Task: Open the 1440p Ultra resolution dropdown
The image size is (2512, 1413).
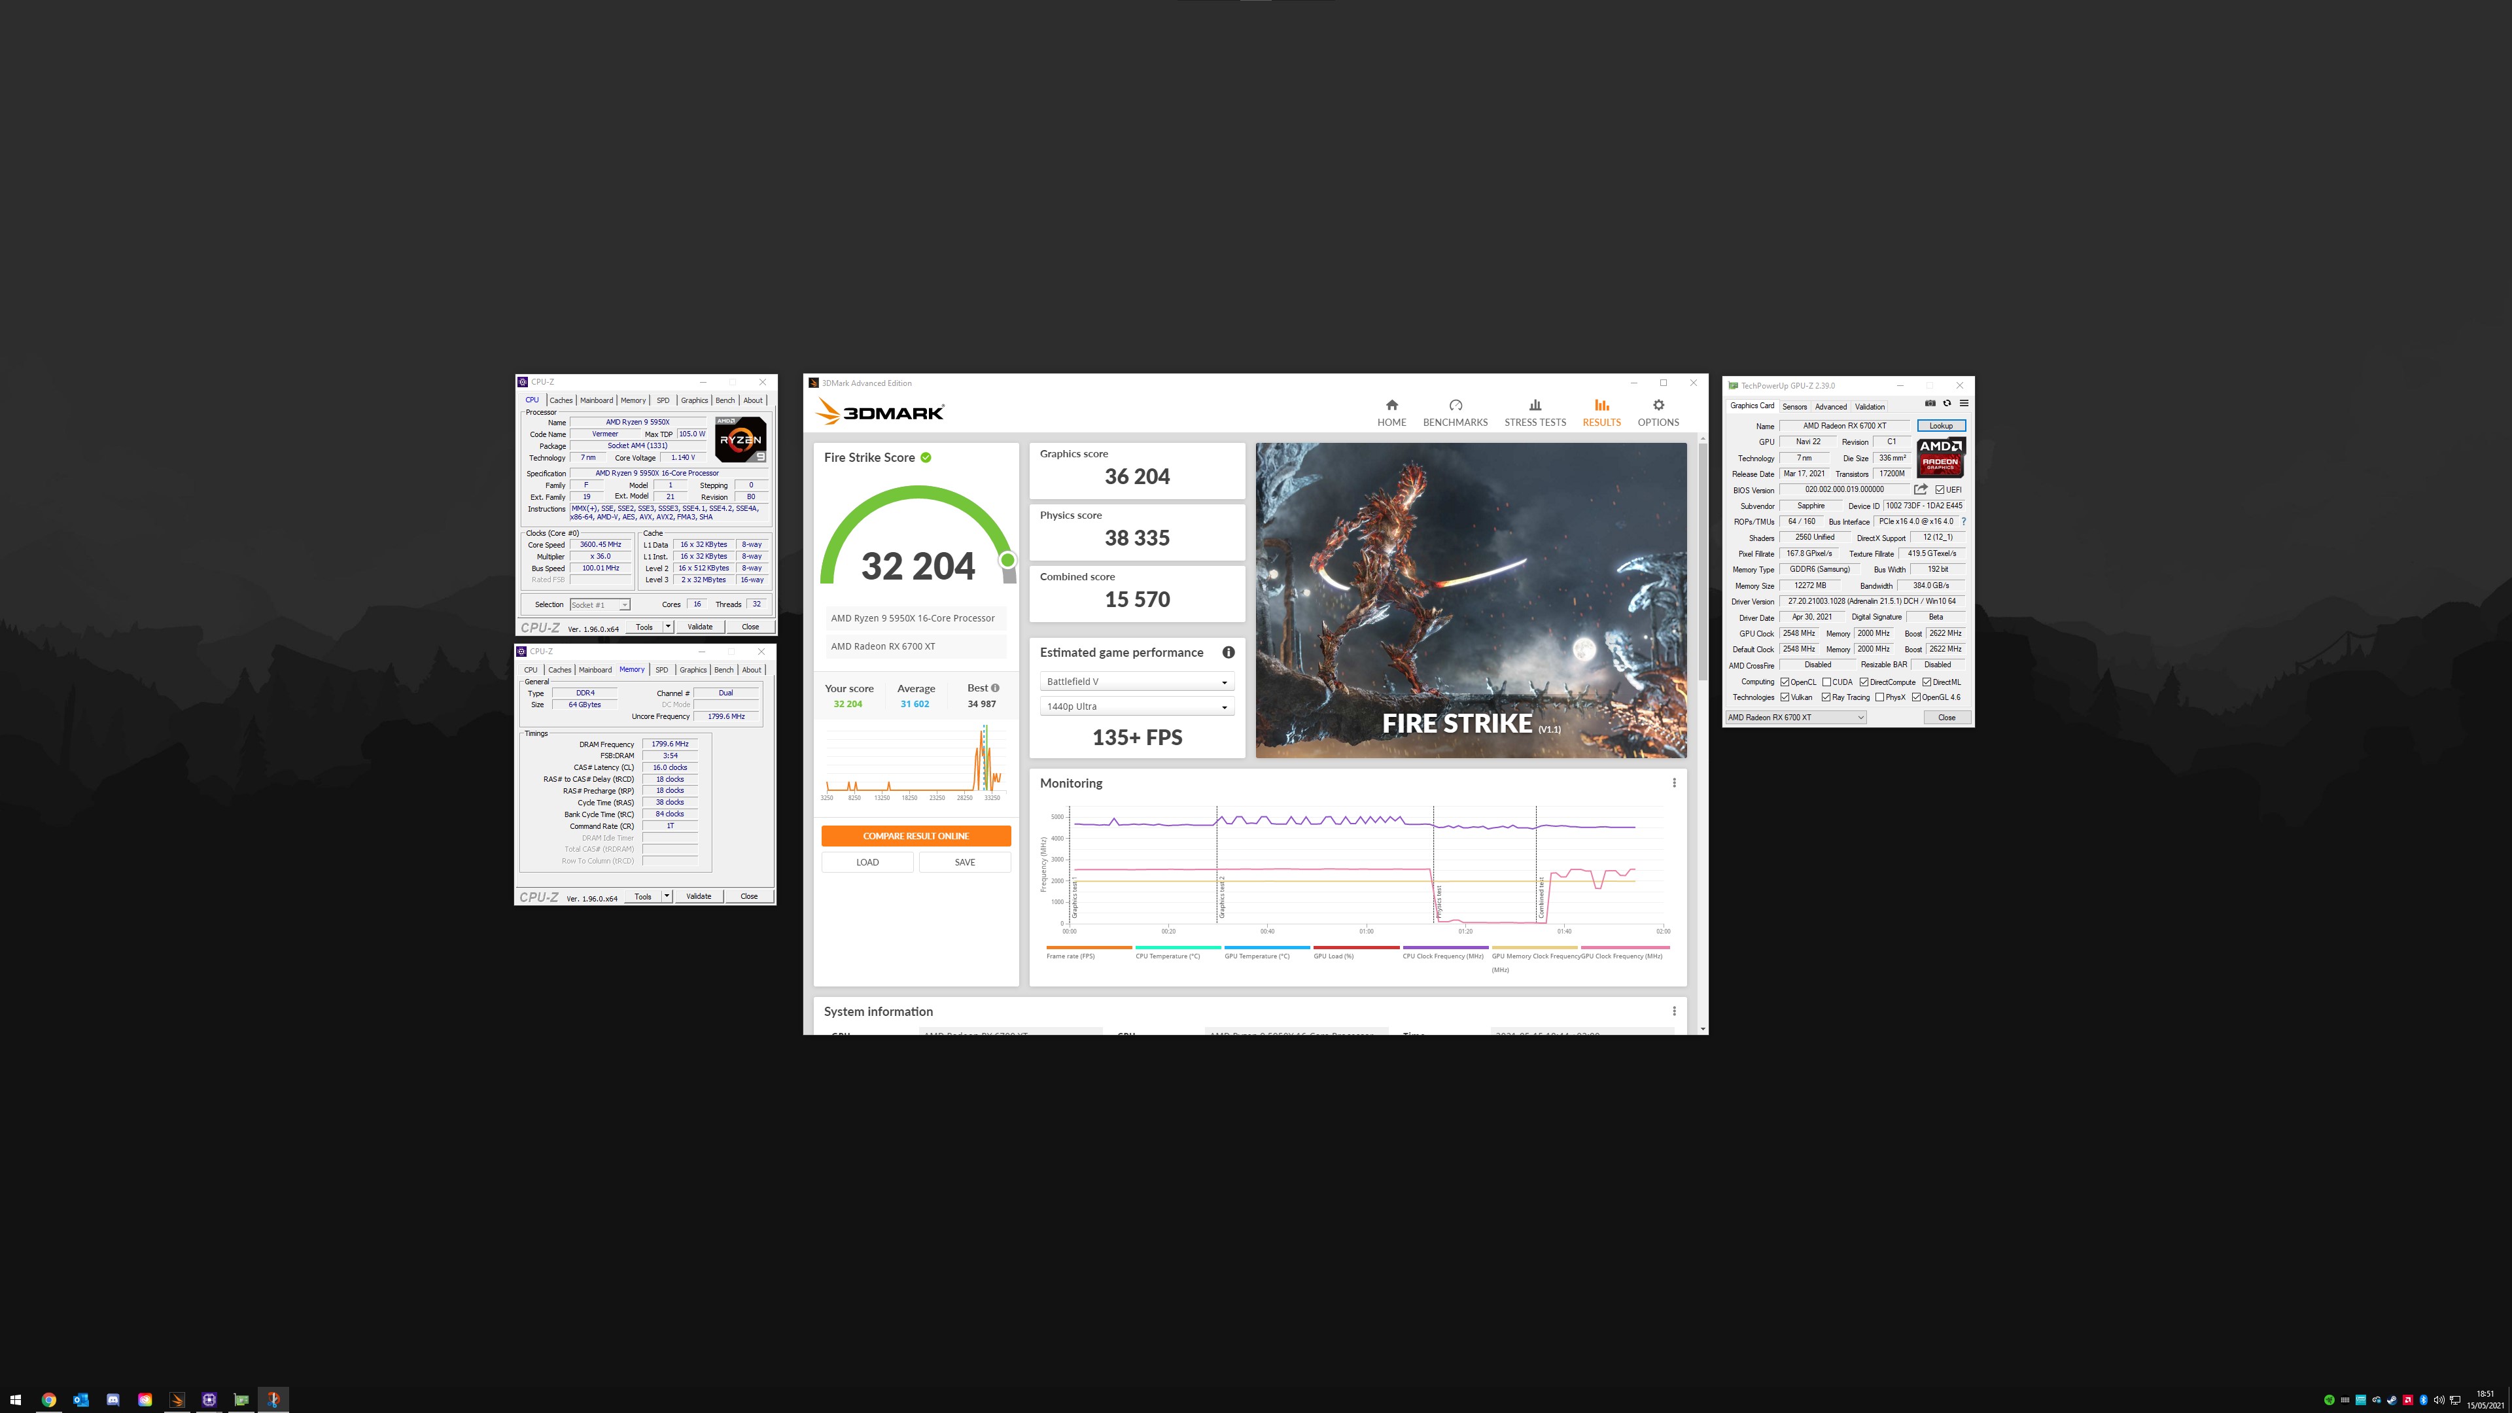Action: [x=1137, y=706]
